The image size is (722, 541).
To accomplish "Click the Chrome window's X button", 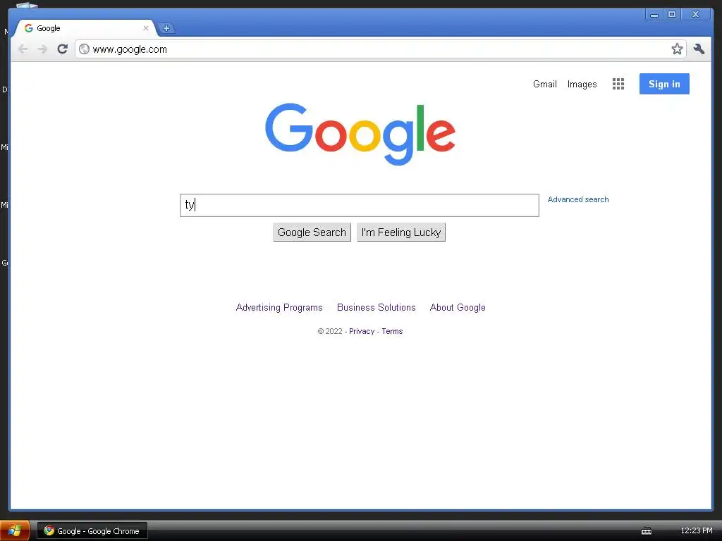I will click(696, 15).
